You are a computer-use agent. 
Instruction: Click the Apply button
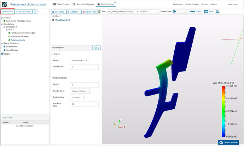97,48
